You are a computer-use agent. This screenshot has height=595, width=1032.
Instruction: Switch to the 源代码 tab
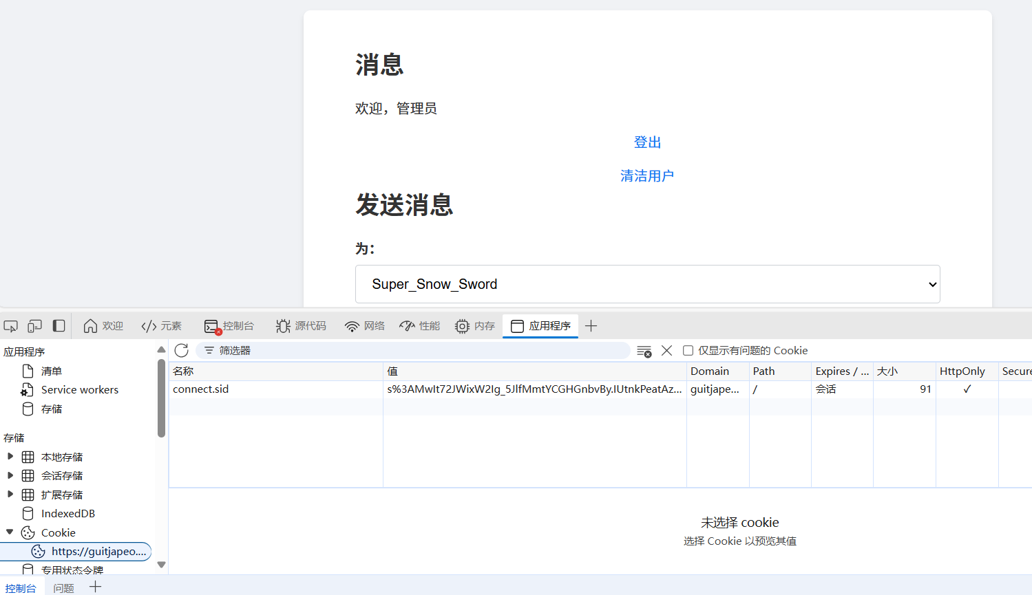pos(301,326)
